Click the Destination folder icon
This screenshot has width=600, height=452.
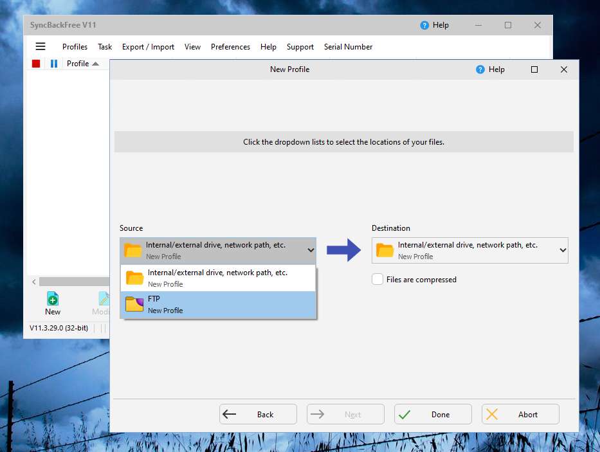pos(385,250)
